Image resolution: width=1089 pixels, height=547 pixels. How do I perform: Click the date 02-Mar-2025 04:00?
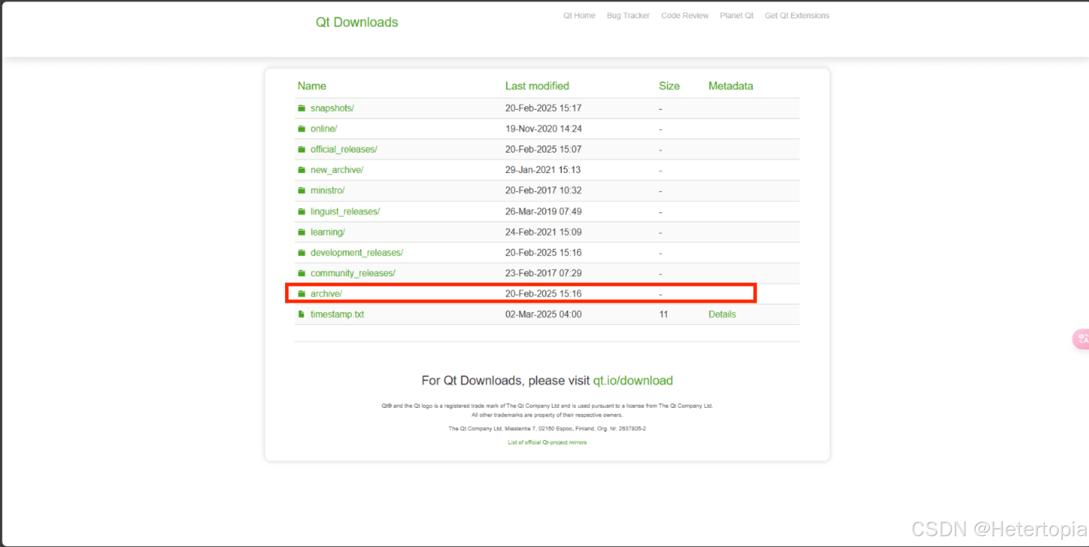(543, 314)
